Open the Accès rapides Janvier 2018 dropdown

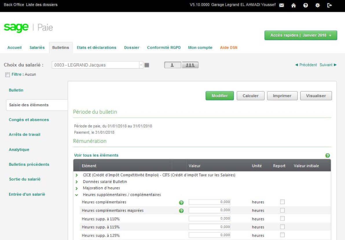pyautogui.click(x=300, y=35)
